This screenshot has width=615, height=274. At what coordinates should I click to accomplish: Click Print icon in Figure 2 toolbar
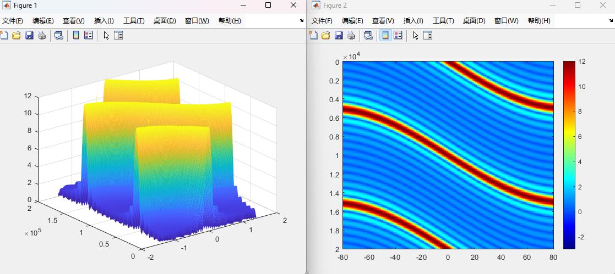click(x=351, y=36)
